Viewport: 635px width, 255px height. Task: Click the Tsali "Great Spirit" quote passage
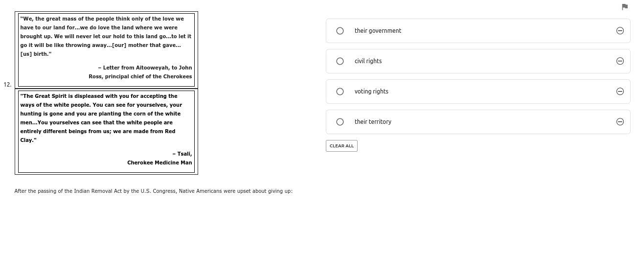(x=101, y=118)
